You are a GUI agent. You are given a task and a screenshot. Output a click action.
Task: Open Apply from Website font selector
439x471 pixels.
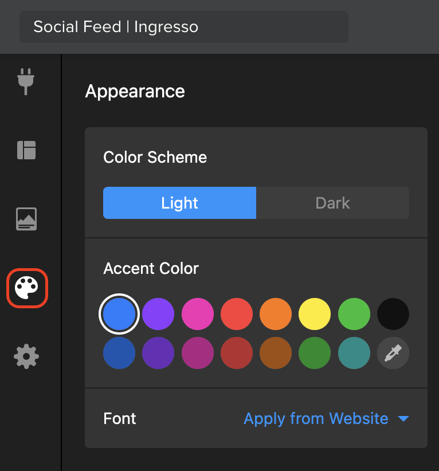click(316, 418)
